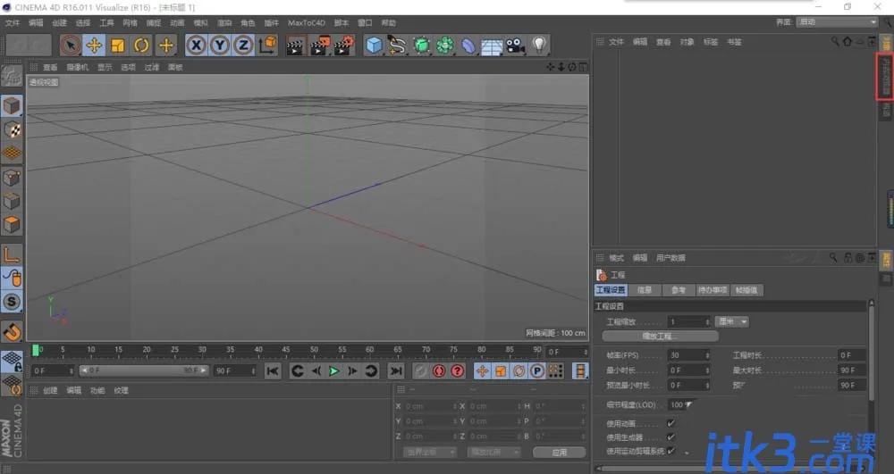The image size is (894, 474).
Task: Toggle the 使用生成器 checkbox
Action: pos(670,437)
